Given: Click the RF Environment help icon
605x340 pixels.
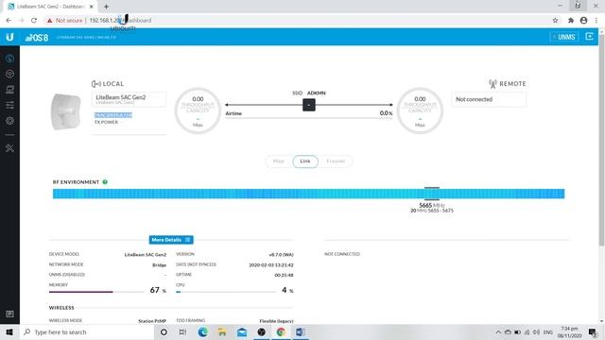Looking at the screenshot, I should (x=105, y=182).
